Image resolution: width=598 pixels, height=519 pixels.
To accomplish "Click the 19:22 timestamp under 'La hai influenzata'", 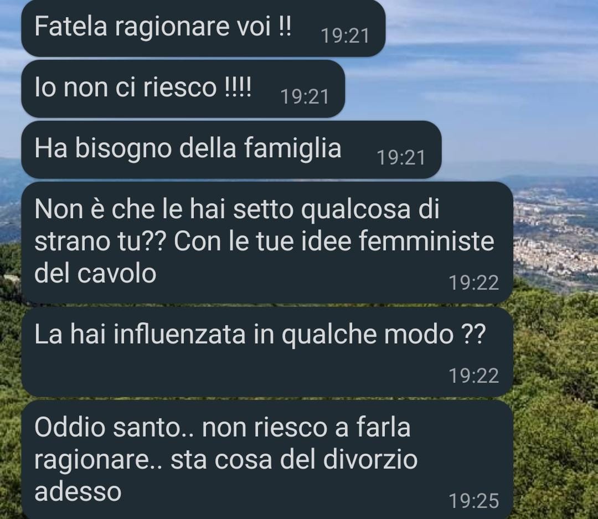I will click(x=473, y=376).
